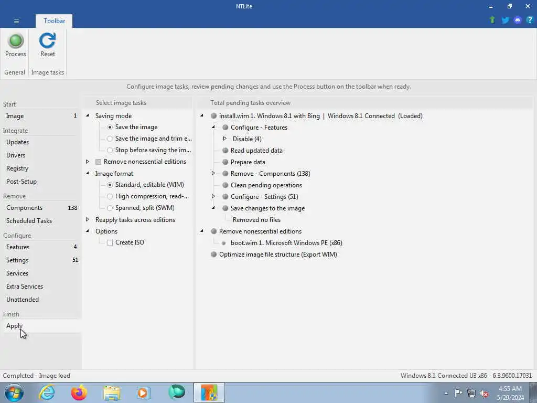Select the Apply page
This screenshot has width=537, height=403.
41,326
